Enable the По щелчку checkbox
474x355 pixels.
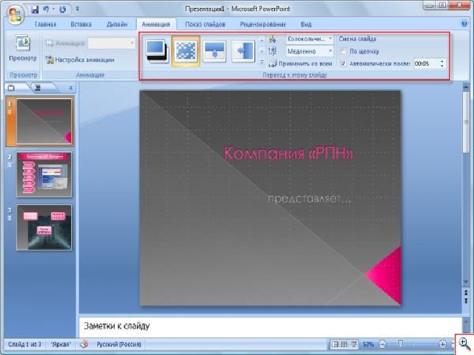click(344, 51)
